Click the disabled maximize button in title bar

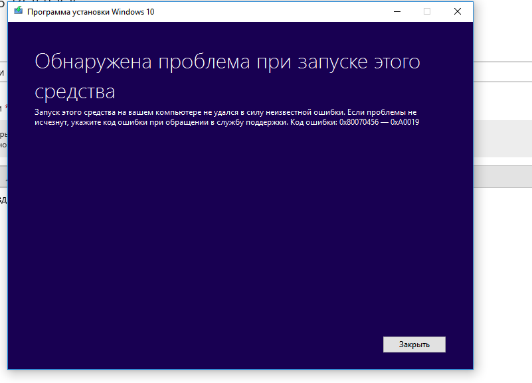click(427, 11)
